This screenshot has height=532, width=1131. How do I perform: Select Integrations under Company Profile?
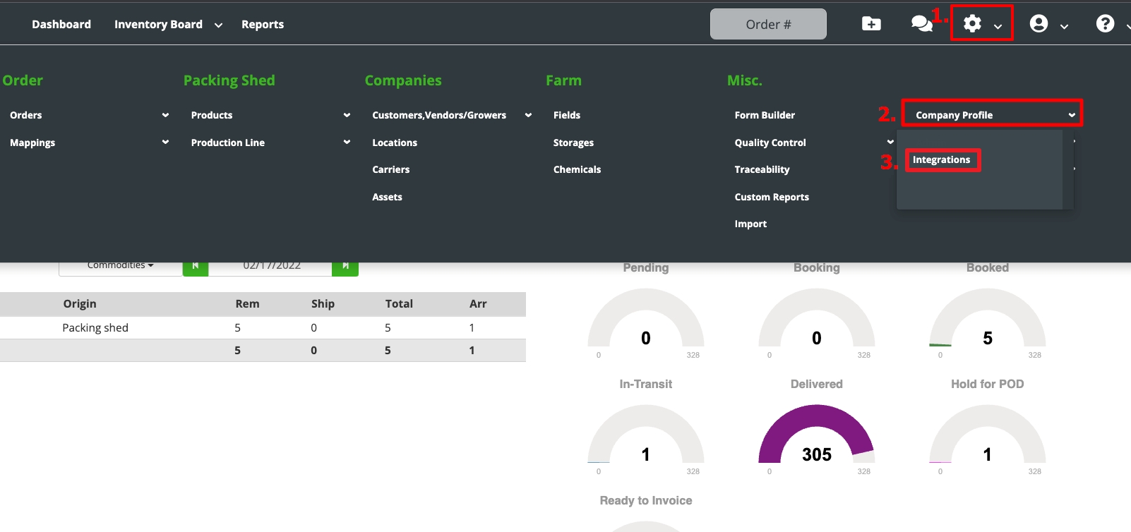coord(941,160)
